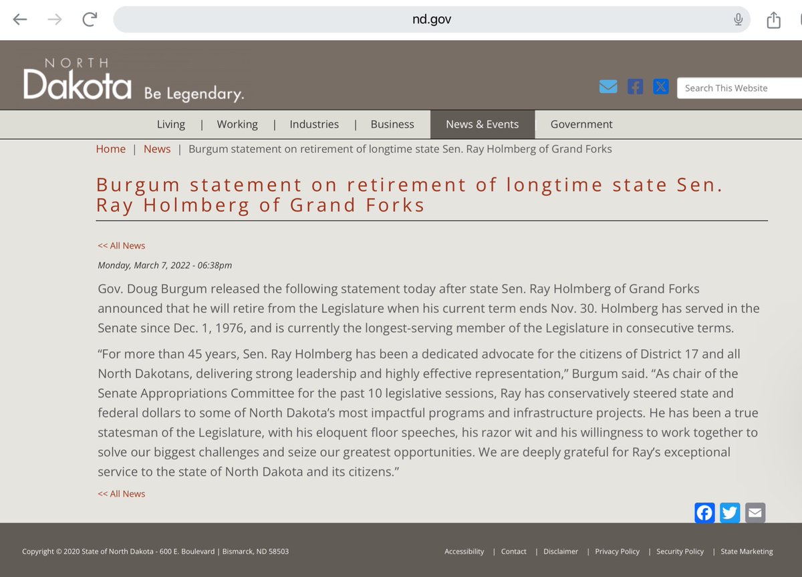Open the Business menu
Image resolution: width=802 pixels, height=577 pixels.
[392, 124]
